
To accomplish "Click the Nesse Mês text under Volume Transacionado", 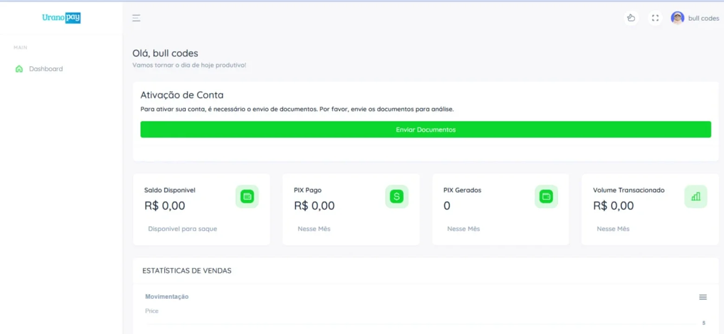I will (x=613, y=229).
